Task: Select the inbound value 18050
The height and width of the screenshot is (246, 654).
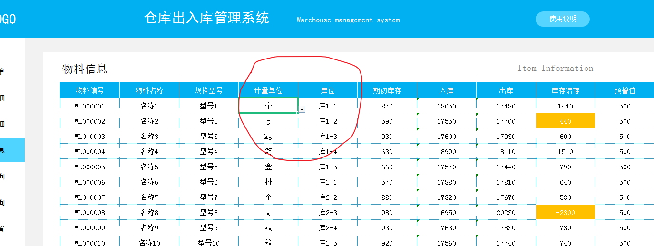Action: click(447, 106)
